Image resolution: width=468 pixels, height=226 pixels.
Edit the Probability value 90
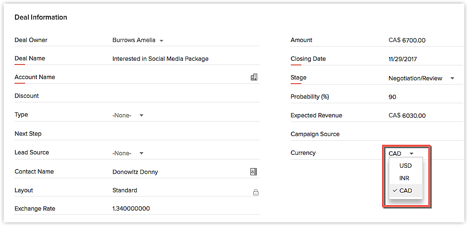click(x=392, y=97)
